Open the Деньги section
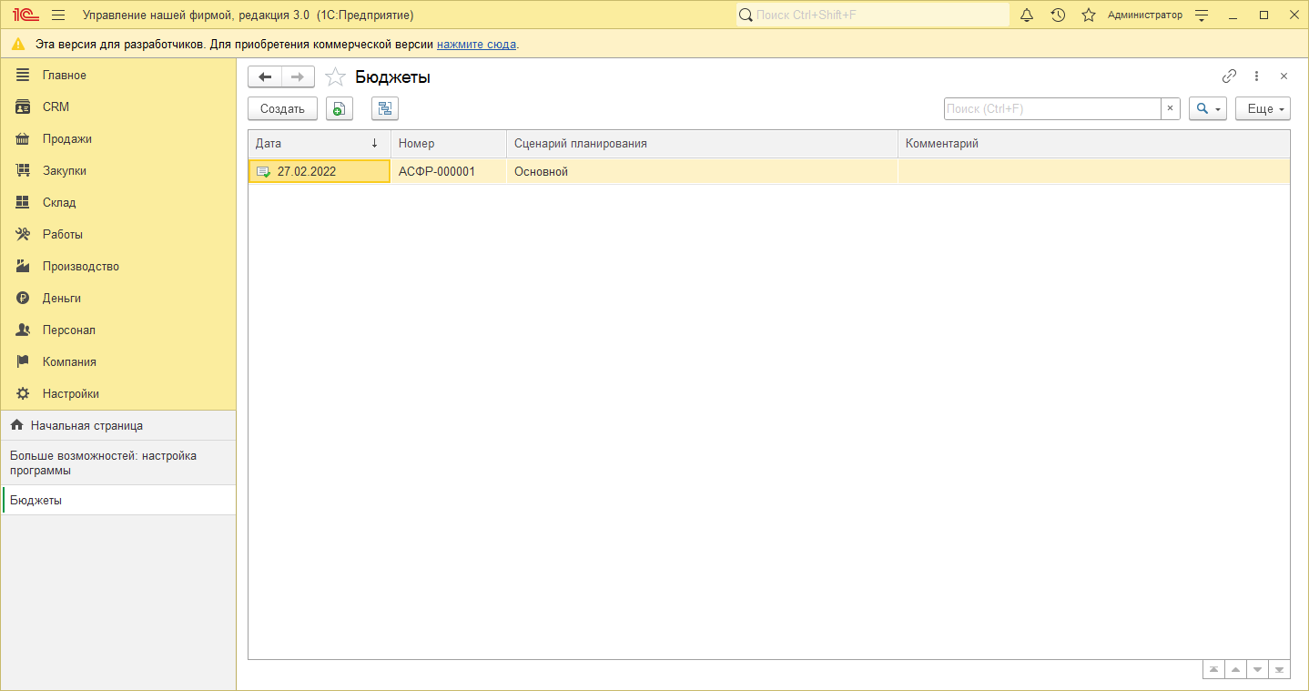This screenshot has width=1309, height=691. pos(61,298)
